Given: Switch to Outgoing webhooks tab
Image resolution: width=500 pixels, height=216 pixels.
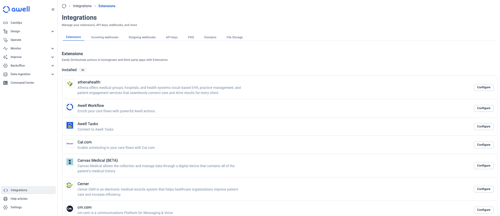Looking at the screenshot, I should (x=142, y=37).
